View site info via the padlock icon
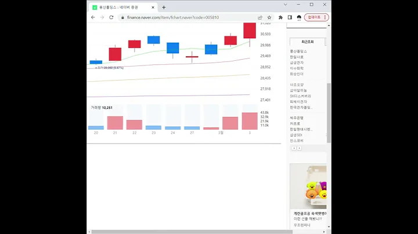 pos(122,17)
